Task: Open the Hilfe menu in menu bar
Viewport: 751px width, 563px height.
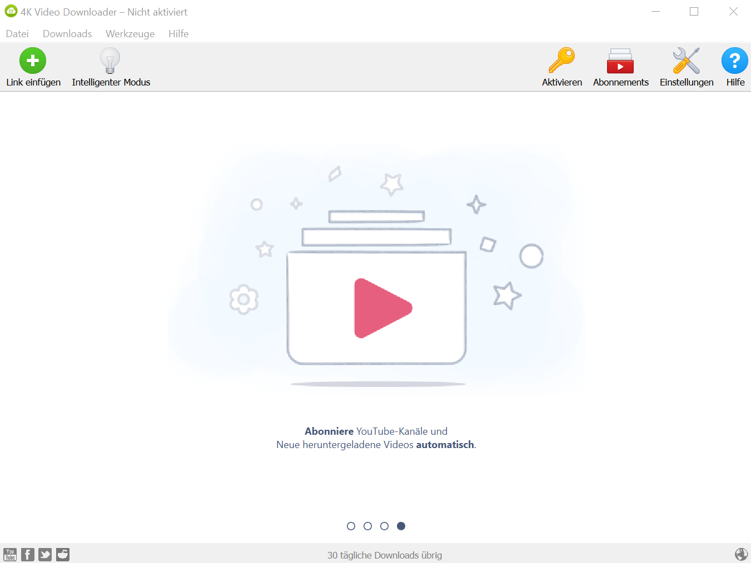Action: click(x=178, y=34)
